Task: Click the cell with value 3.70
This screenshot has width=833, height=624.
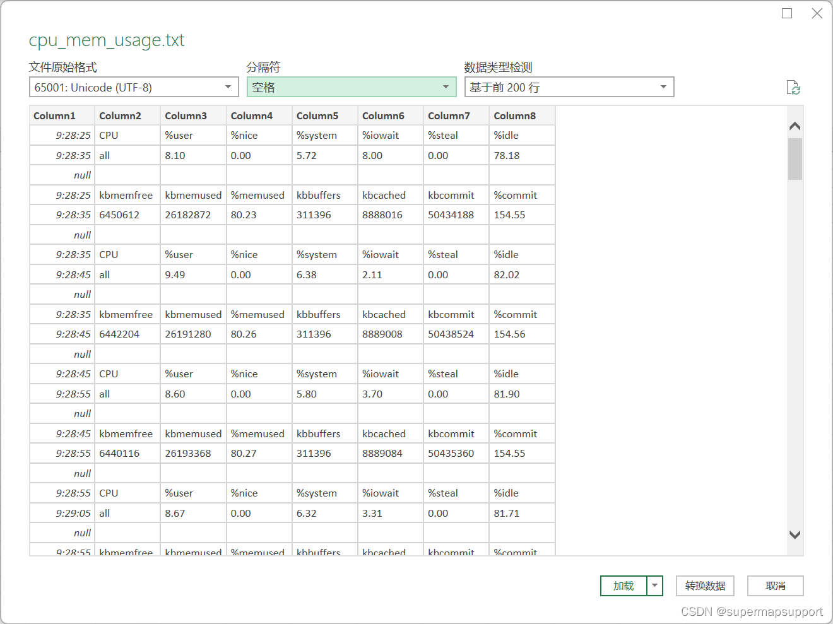Action: click(391, 394)
